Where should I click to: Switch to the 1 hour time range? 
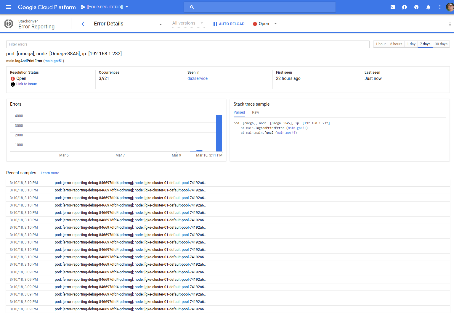(380, 44)
